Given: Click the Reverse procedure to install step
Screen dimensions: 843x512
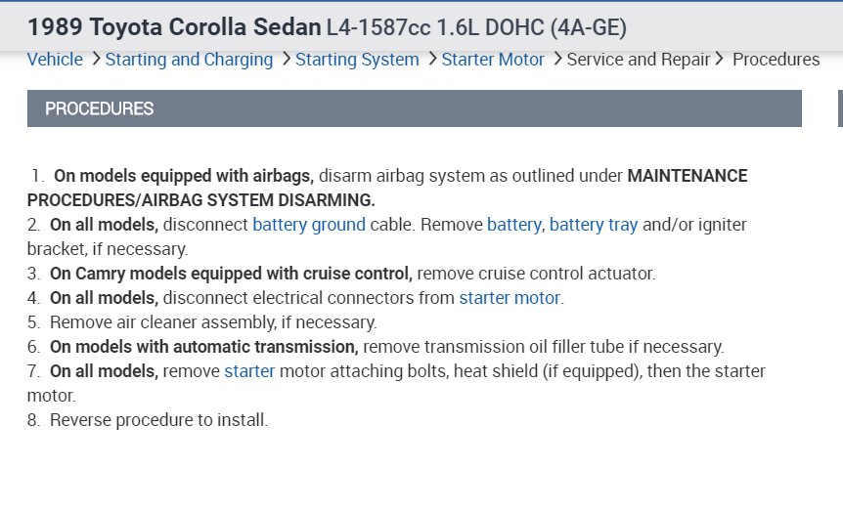Looking at the screenshot, I should pos(158,420).
